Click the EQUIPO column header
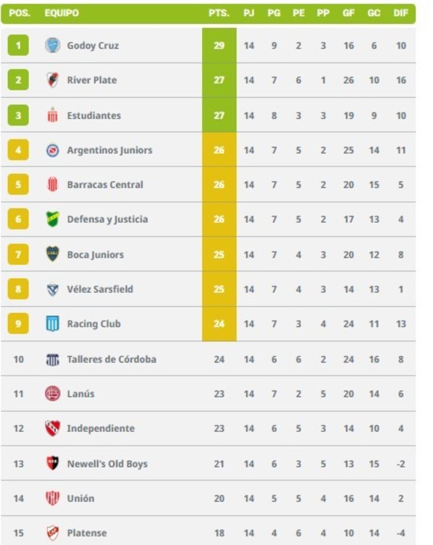The height and width of the screenshot is (545, 433). [x=61, y=13]
